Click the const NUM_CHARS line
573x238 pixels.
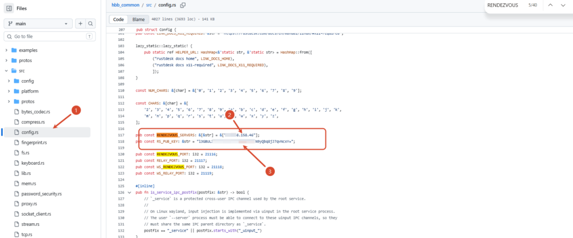pyautogui.click(x=219, y=90)
